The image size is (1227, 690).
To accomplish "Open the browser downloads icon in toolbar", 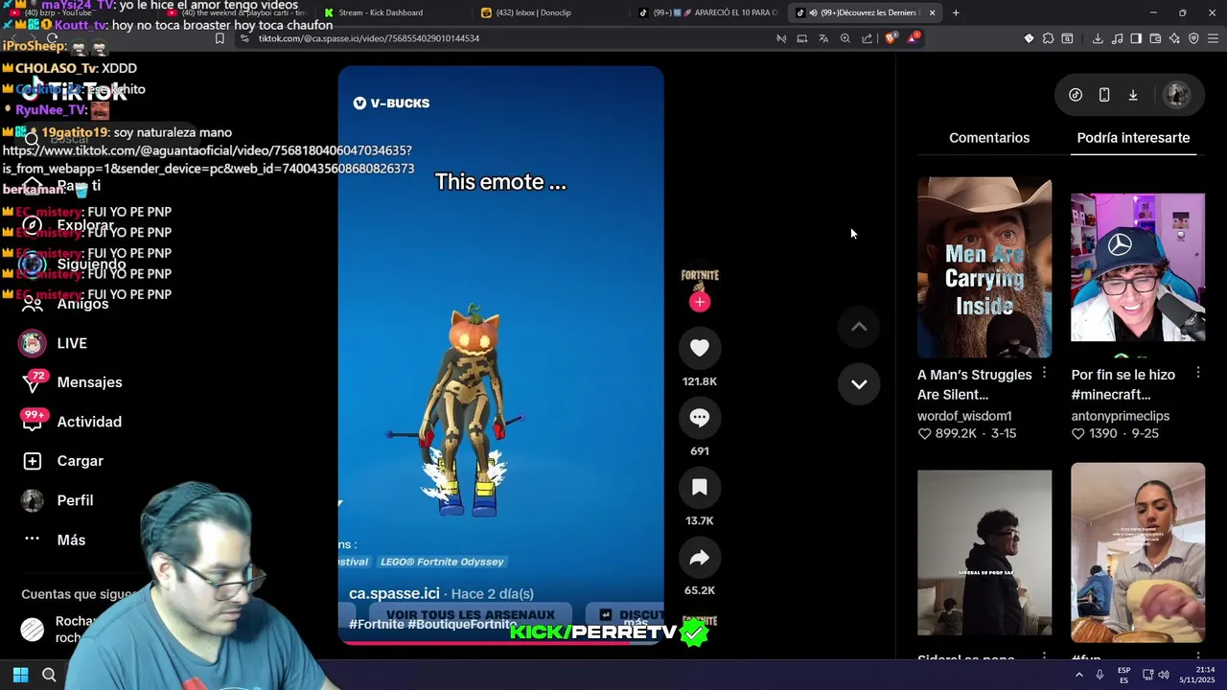I will point(1098,38).
